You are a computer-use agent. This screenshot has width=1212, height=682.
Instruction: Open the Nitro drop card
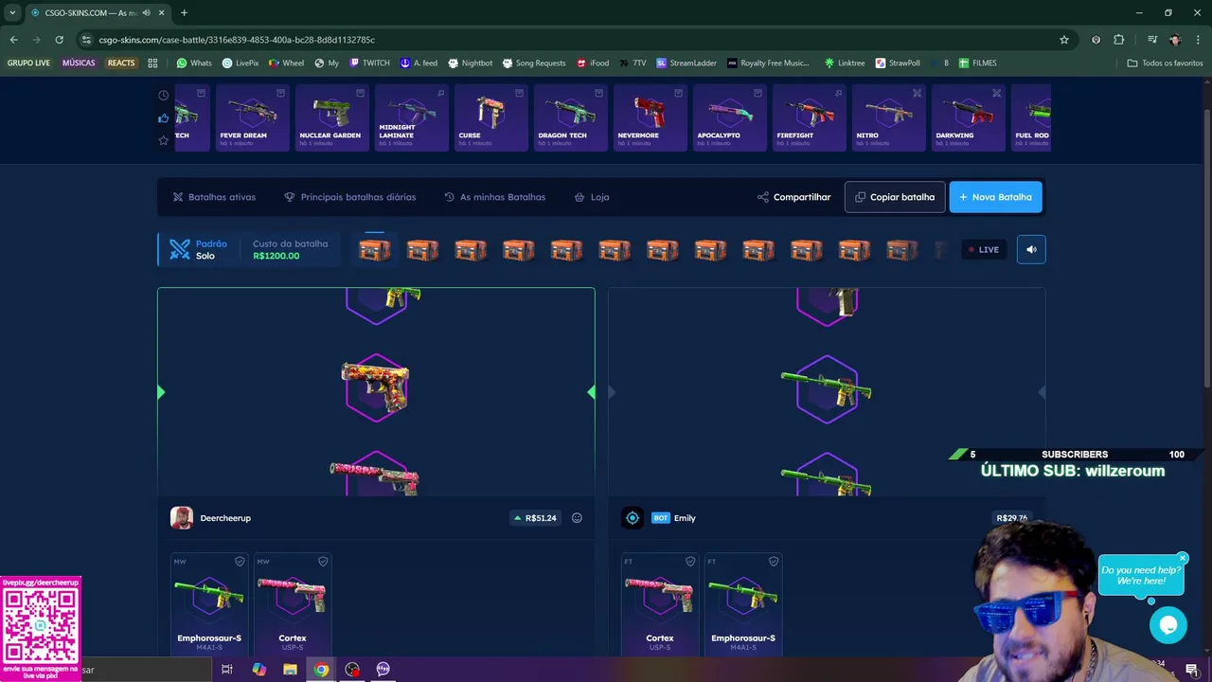(889, 117)
